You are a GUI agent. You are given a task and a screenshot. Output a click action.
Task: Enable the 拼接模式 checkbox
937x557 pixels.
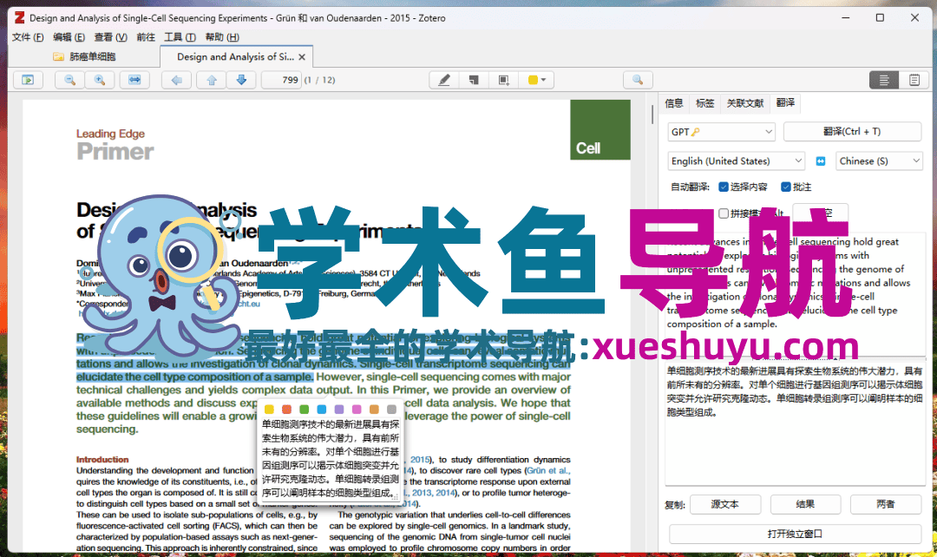[x=724, y=213]
